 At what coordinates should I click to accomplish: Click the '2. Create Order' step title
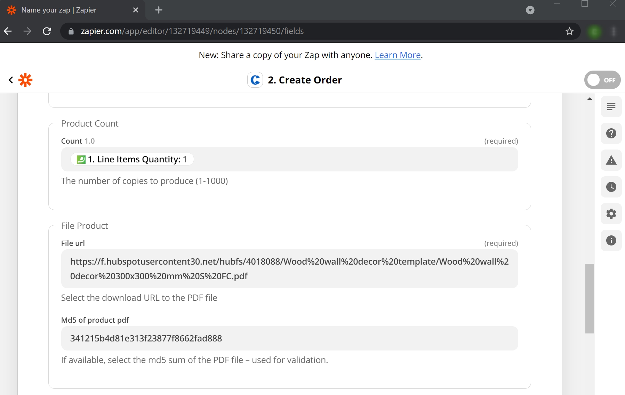[x=305, y=80]
